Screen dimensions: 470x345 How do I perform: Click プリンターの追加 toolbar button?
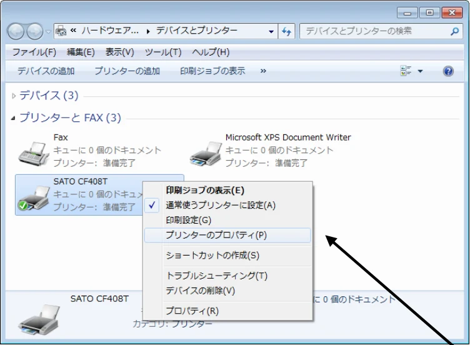coord(127,71)
